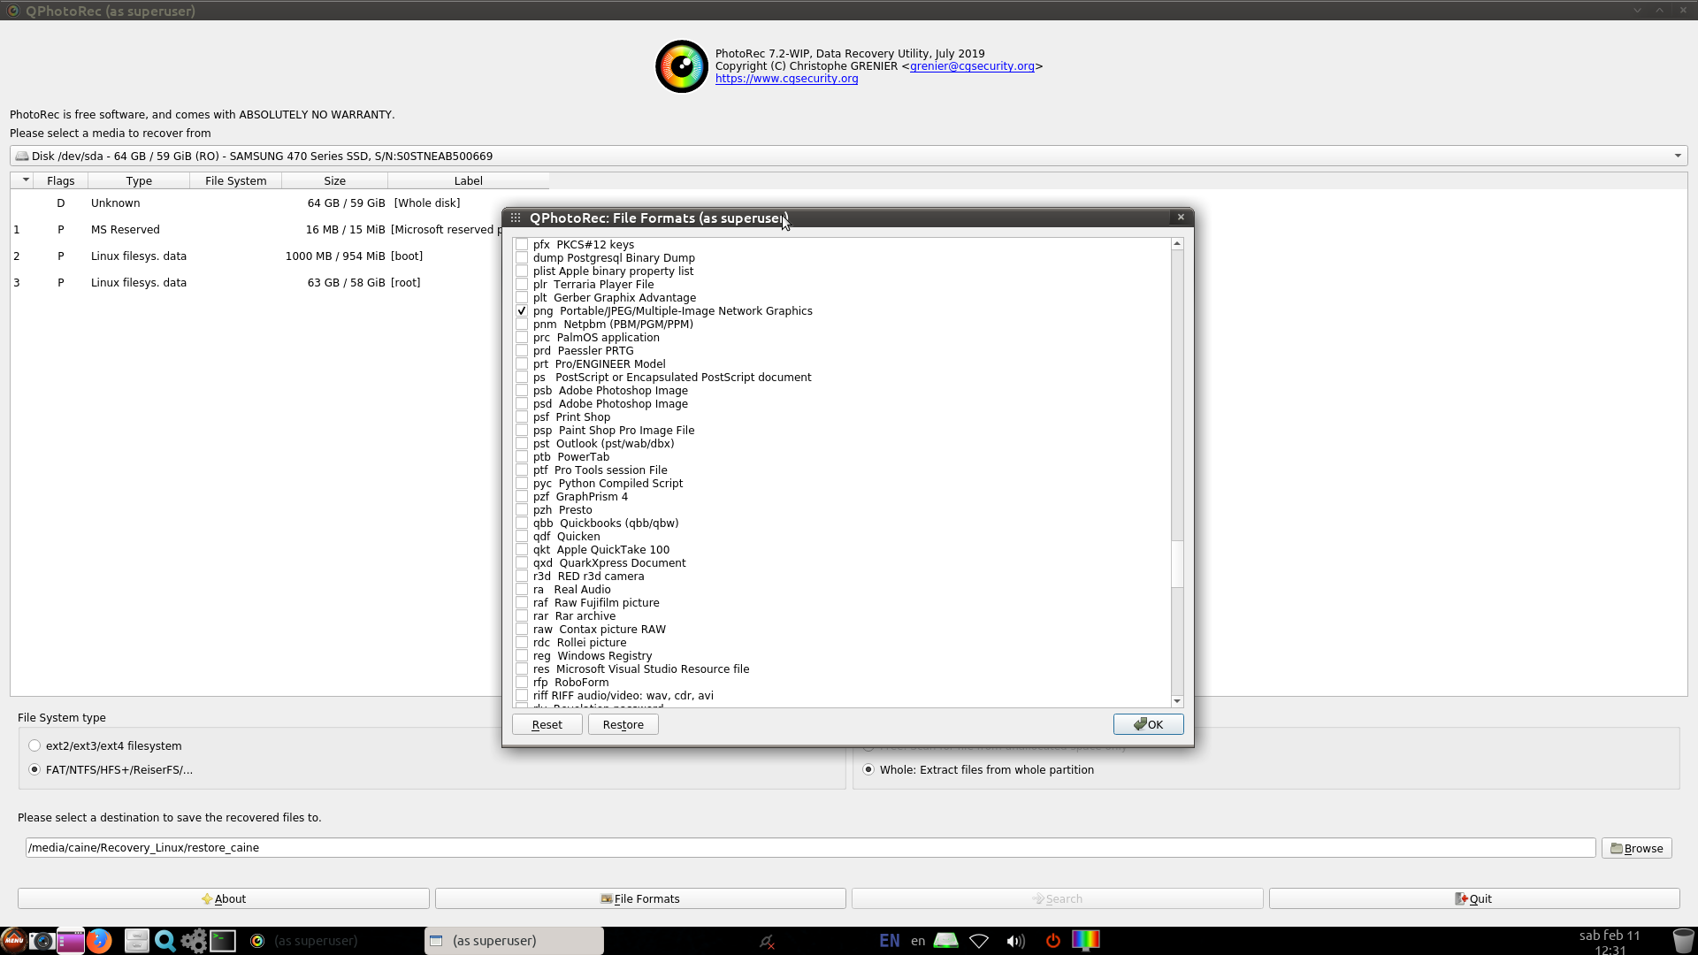The width and height of the screenshot is (1698, 955).
Task: Select ext2/ext3/ext4 filesystem radio option
Action: (x=35, y=745)
